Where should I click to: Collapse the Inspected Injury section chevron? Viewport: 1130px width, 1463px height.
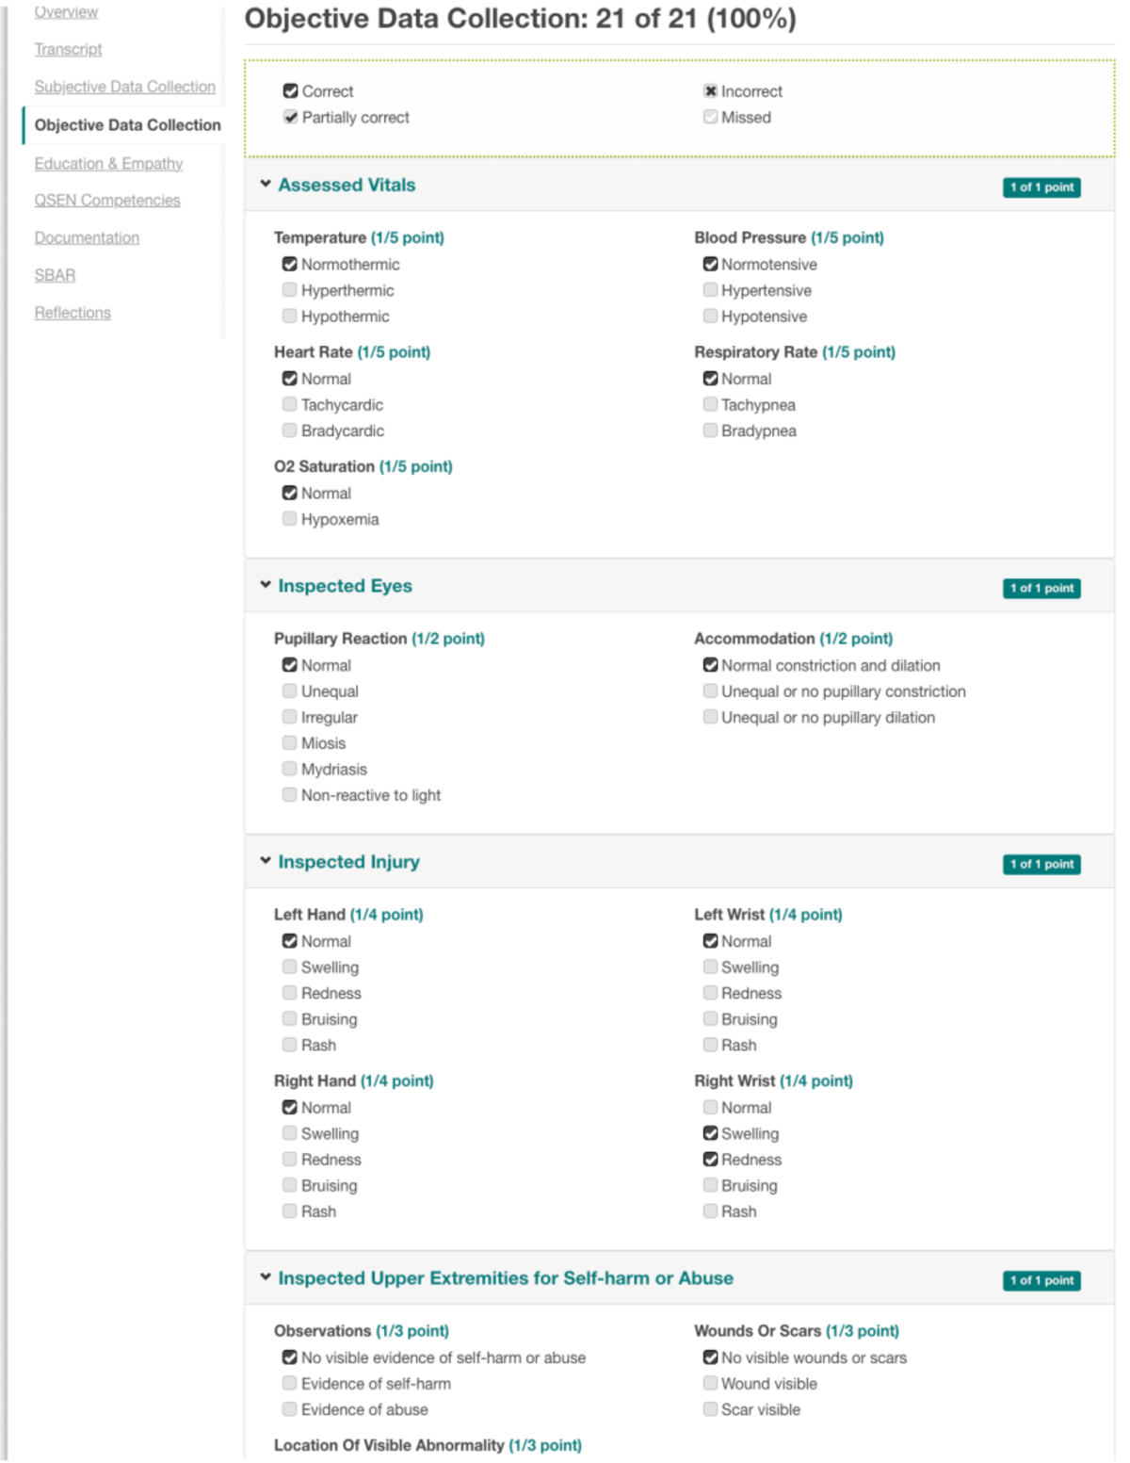[266, 861]
